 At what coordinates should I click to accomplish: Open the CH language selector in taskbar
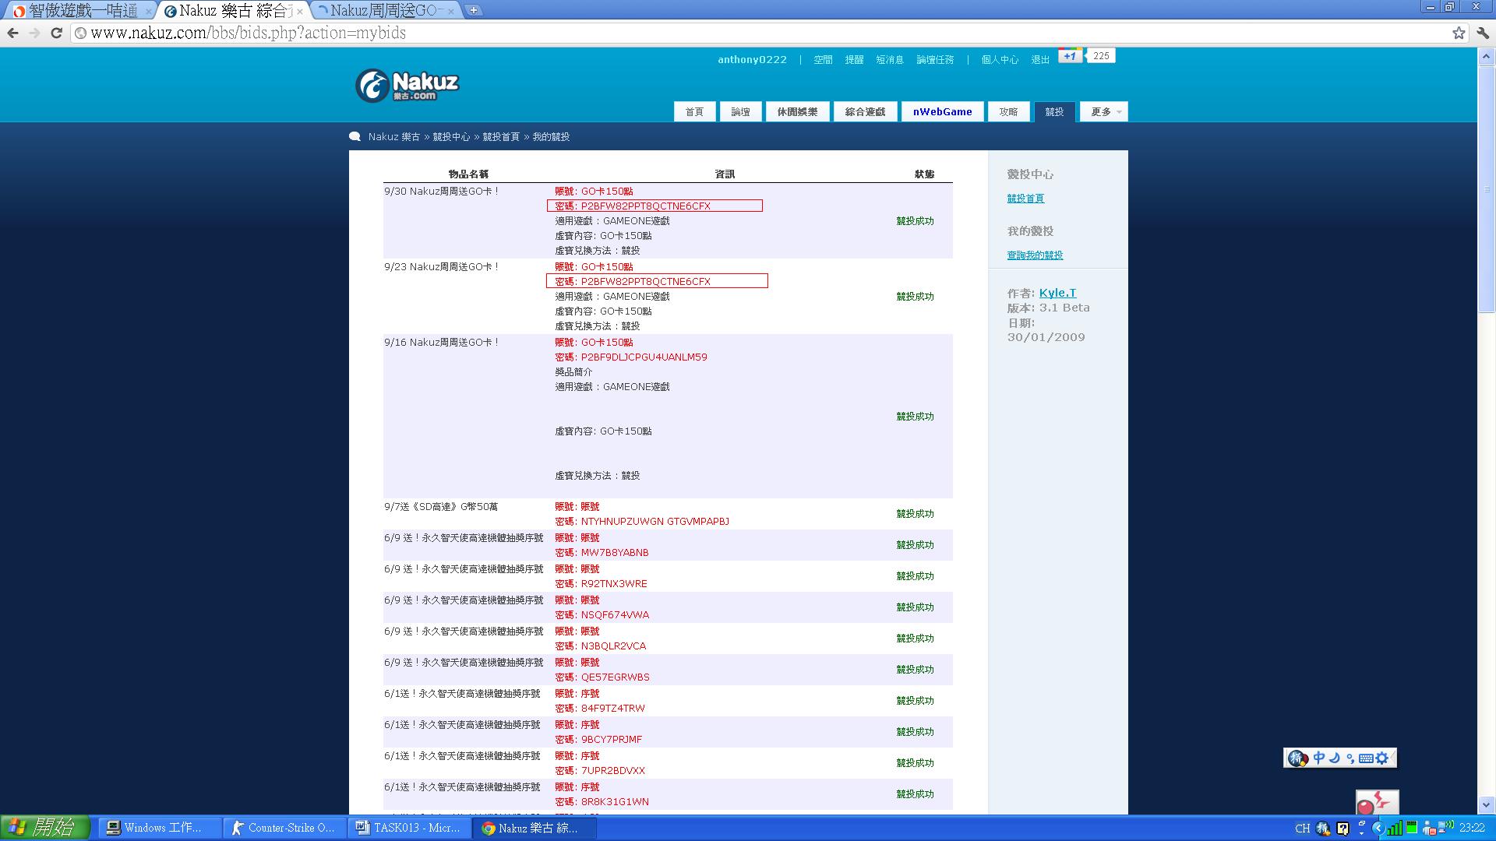1302,828
